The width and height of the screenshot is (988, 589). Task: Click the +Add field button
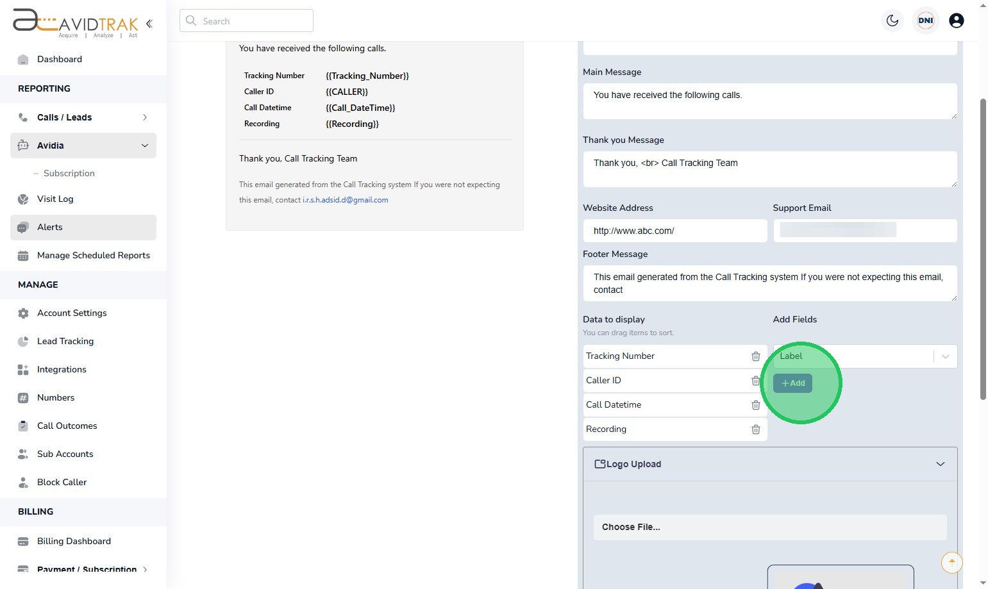point(793,383)
